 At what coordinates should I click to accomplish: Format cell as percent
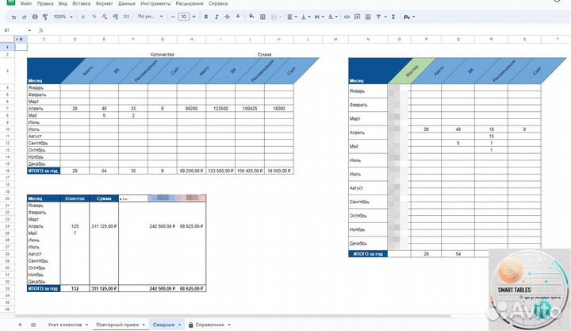[94, 17]
